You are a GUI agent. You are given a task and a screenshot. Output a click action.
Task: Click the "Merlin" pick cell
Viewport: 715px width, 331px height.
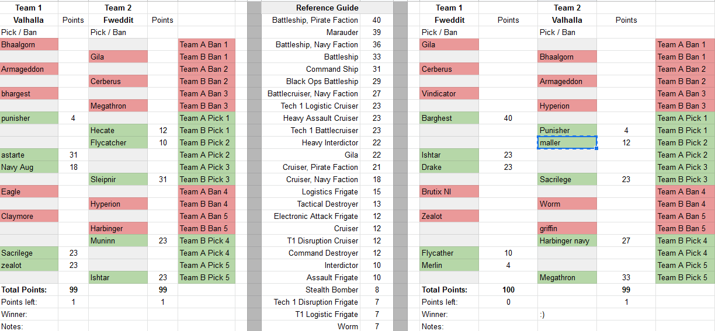[449, 265]
